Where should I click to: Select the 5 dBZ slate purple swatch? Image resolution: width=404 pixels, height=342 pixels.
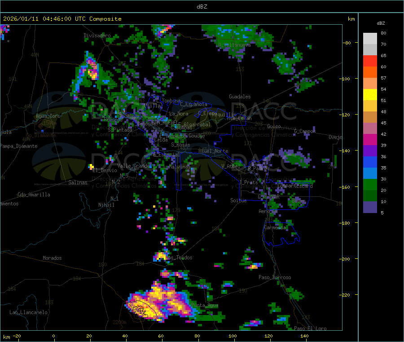click(370, 207)
